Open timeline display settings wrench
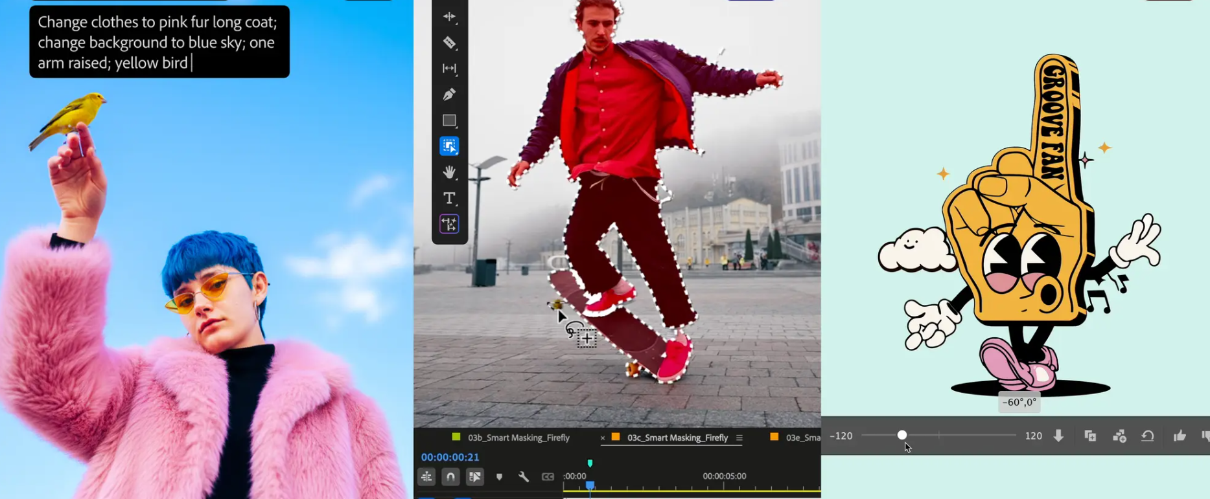Screen dimensions: 1210x499 tap(524, 477)
